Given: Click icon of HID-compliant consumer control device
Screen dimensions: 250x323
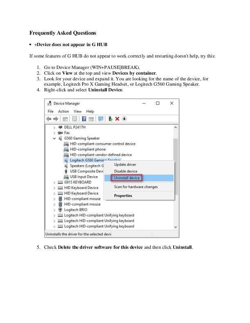Looking at the screenshot, I should tap(66, 144).
